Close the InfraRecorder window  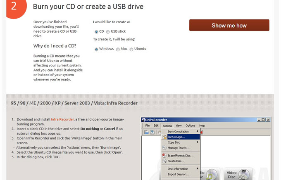268,120
